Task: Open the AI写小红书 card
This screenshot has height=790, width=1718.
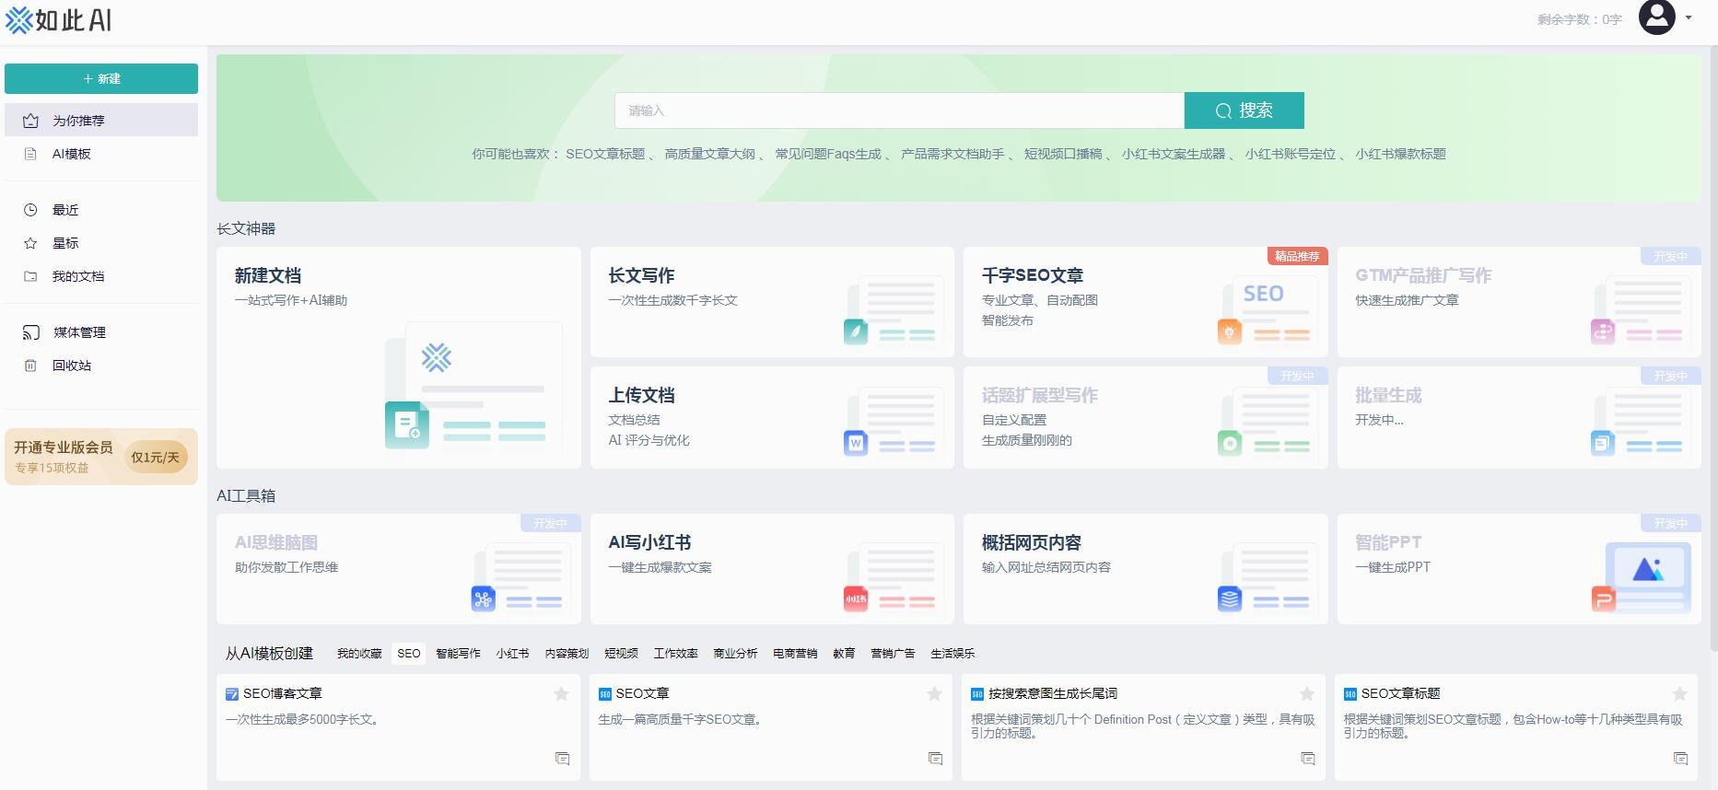Action: point(772,569)
